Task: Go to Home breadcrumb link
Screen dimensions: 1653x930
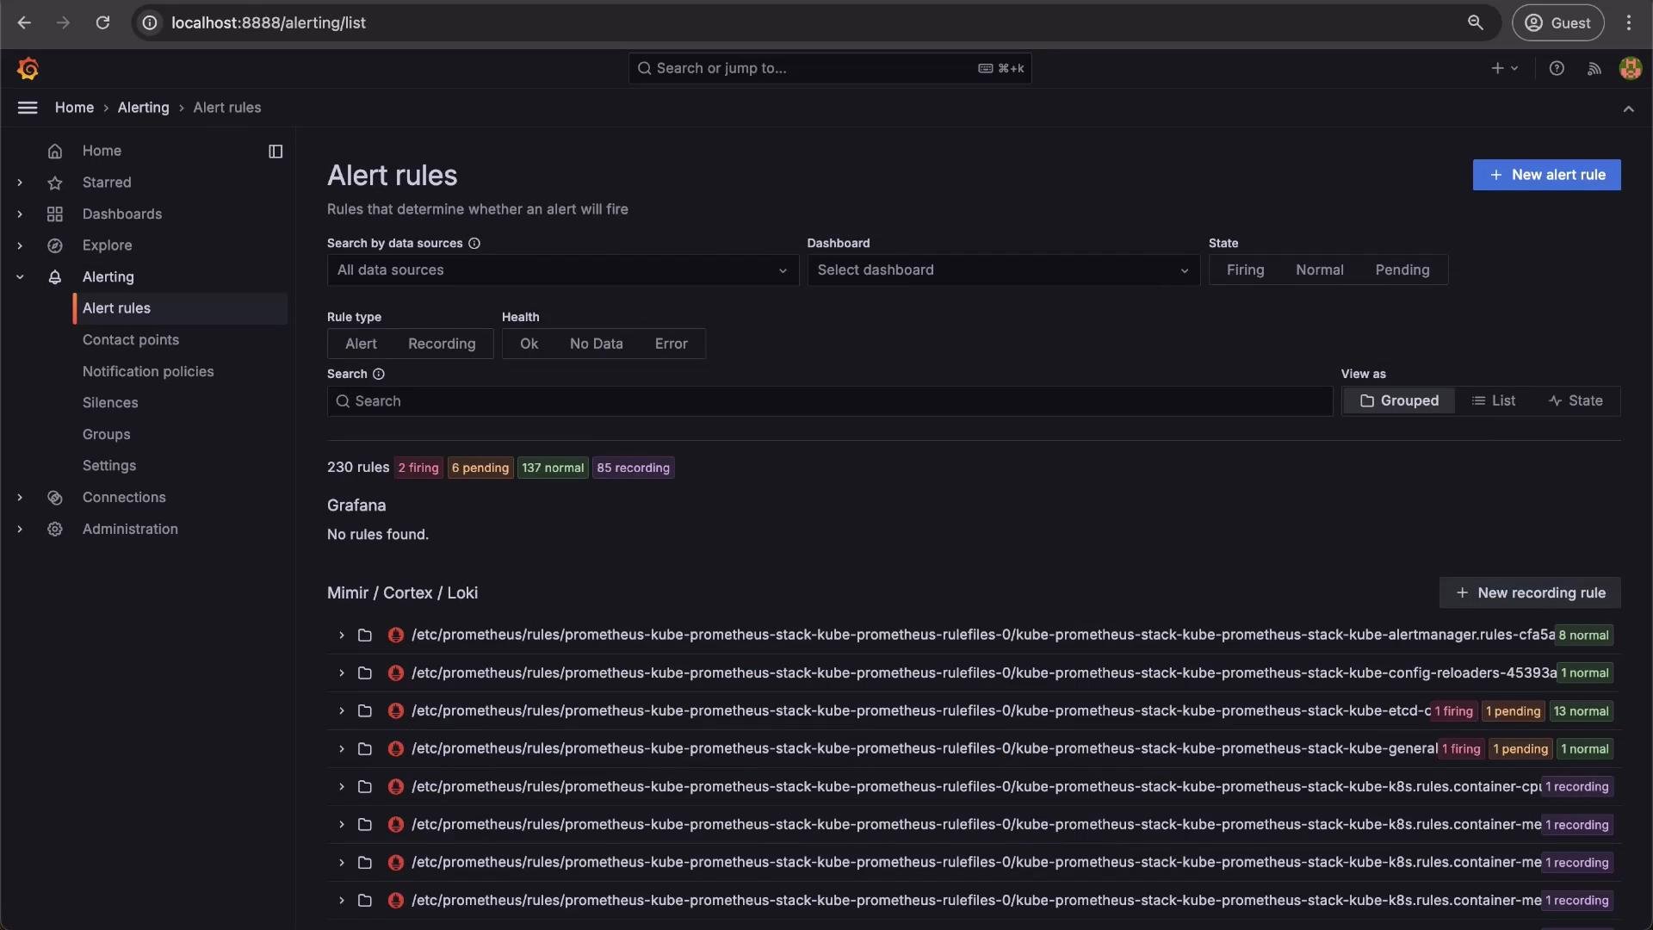Action: pyautogui.click(x=74, y=108)
